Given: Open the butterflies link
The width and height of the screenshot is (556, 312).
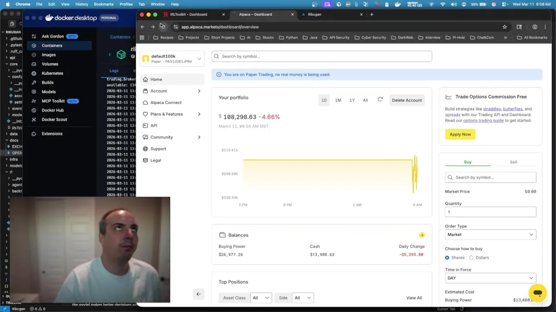Looking at the screenshot, I should point(513,109).
